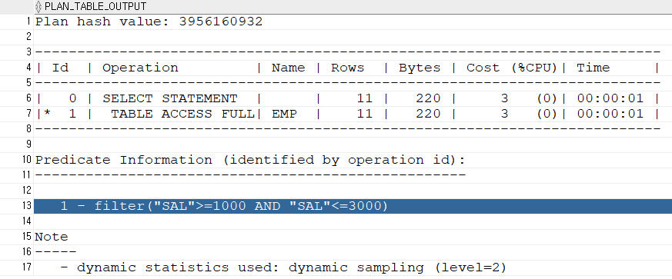Select the short dashed row numbered 16
The width and height of the screenshot is (672, 279).
click(353, 252)
